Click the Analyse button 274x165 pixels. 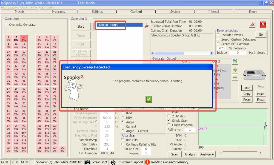[x=190, y=154]
